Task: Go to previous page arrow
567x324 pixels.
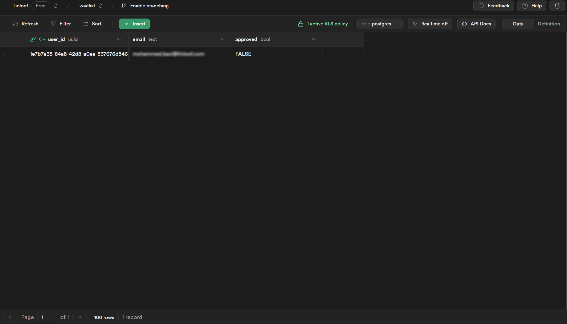Action: [x=10, y=317]
